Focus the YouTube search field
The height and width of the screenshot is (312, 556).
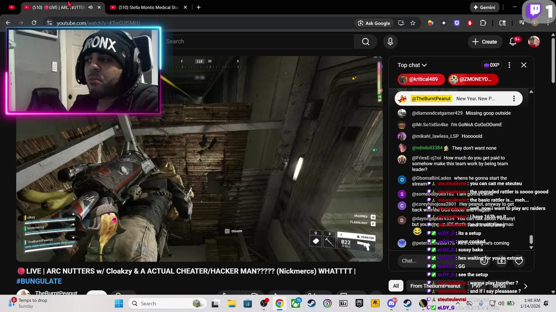tap(258, 42)
